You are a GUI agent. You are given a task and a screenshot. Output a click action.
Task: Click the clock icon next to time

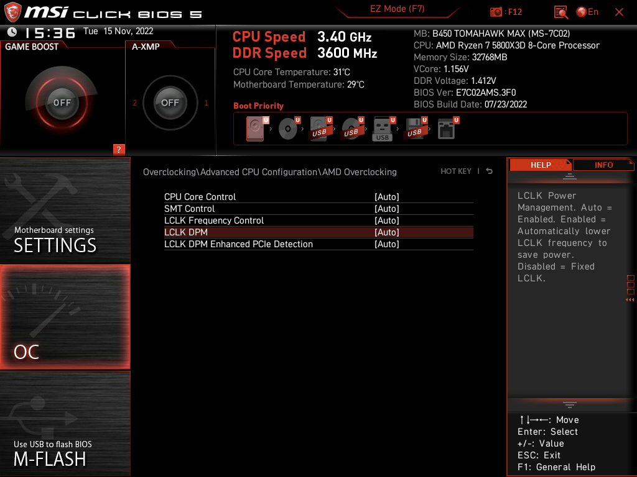12,32
